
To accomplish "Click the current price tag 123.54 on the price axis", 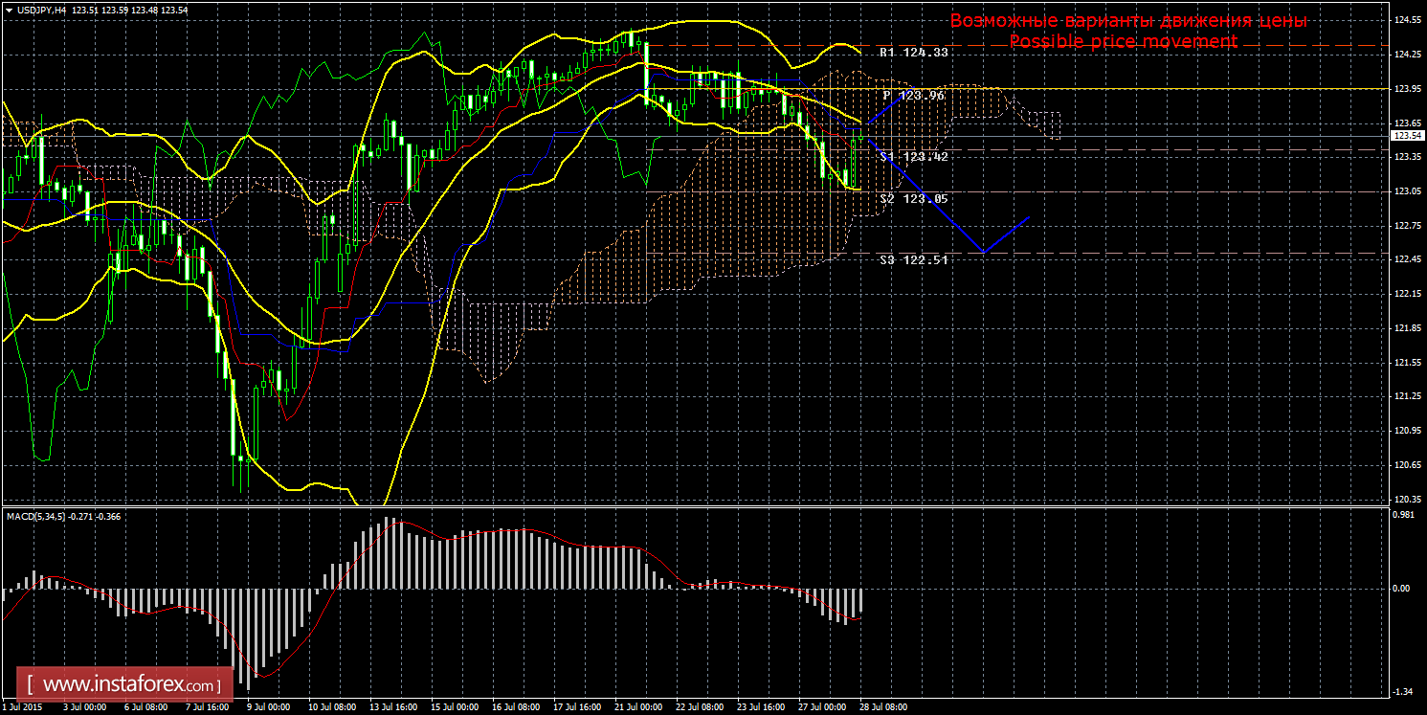I will [x=1406, y=137].
